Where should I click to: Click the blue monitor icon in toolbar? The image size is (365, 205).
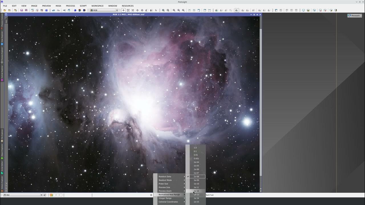pos(303,10)
